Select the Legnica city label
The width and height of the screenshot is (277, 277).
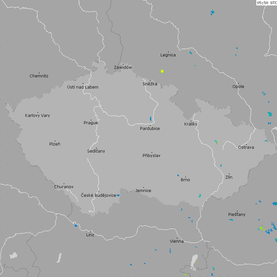point(168,55)
